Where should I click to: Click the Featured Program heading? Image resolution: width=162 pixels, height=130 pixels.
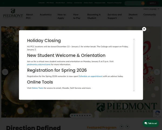click(x=102, y=127)
